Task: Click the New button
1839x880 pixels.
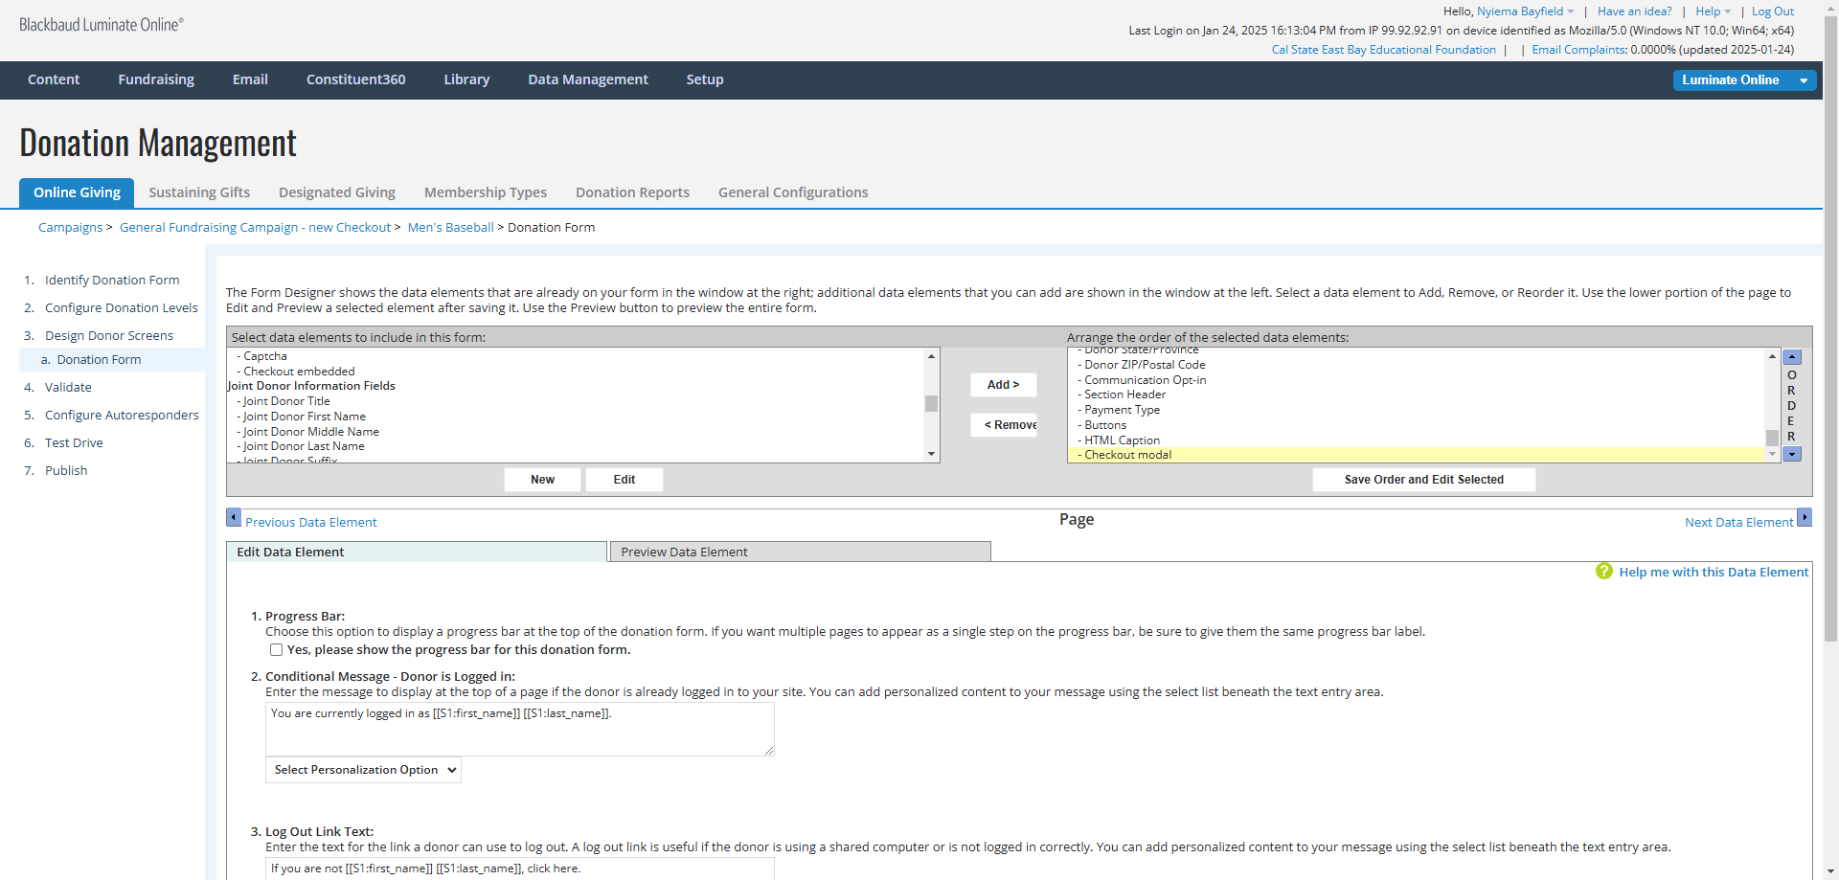Action: pos(542,480)
